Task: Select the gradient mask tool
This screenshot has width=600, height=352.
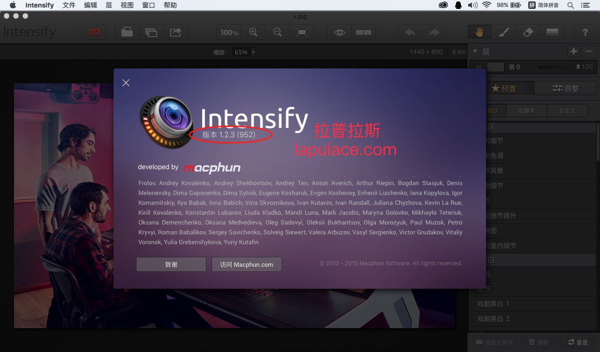Action: point(552,32)
